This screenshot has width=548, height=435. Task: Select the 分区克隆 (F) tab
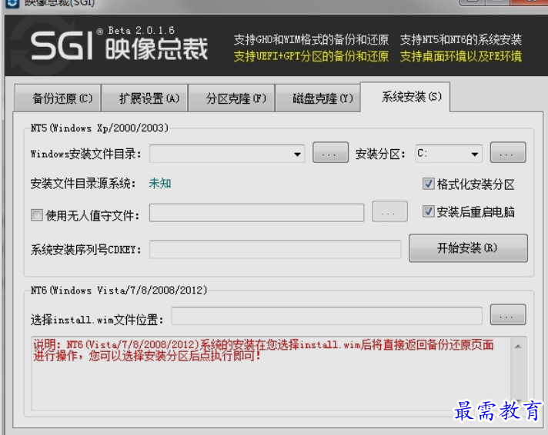232,98
